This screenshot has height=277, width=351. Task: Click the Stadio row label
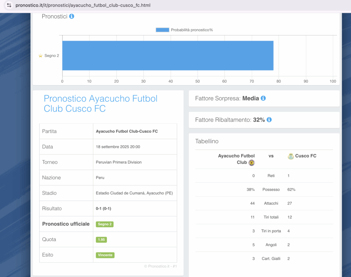49,193
